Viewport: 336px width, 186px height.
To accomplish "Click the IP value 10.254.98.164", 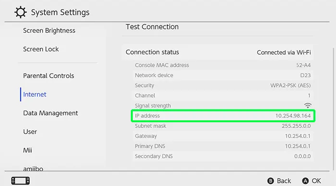I will (293, 116).
